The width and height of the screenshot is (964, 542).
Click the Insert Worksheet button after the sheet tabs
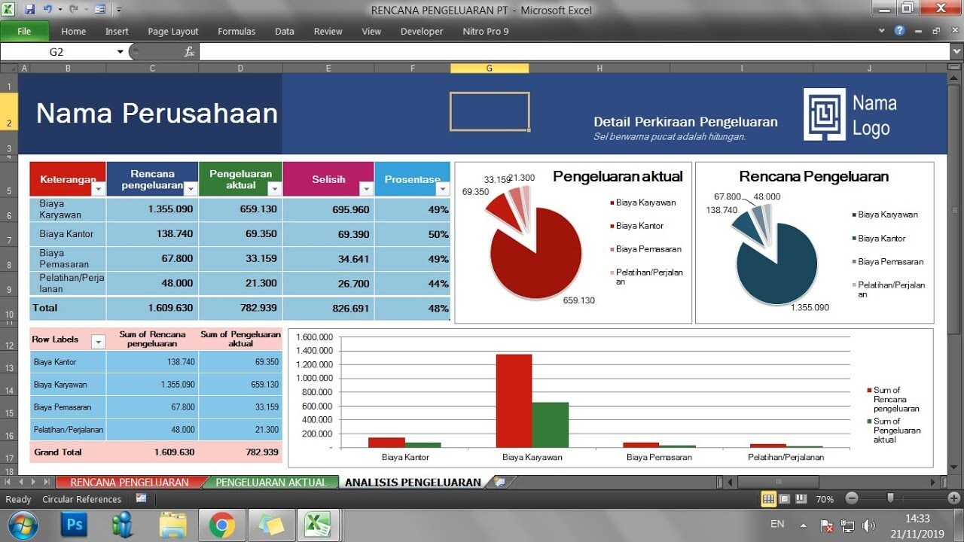[499, 482]
